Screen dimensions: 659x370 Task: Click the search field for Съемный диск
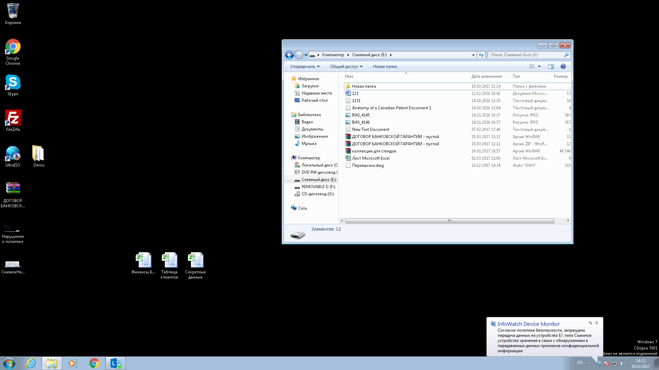pos(525,55)
